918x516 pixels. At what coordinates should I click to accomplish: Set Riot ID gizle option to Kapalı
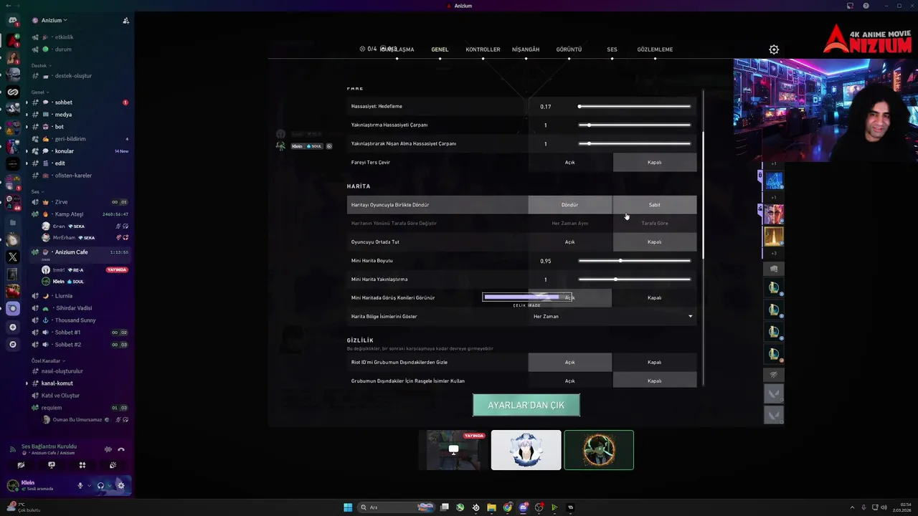[655, 362]
